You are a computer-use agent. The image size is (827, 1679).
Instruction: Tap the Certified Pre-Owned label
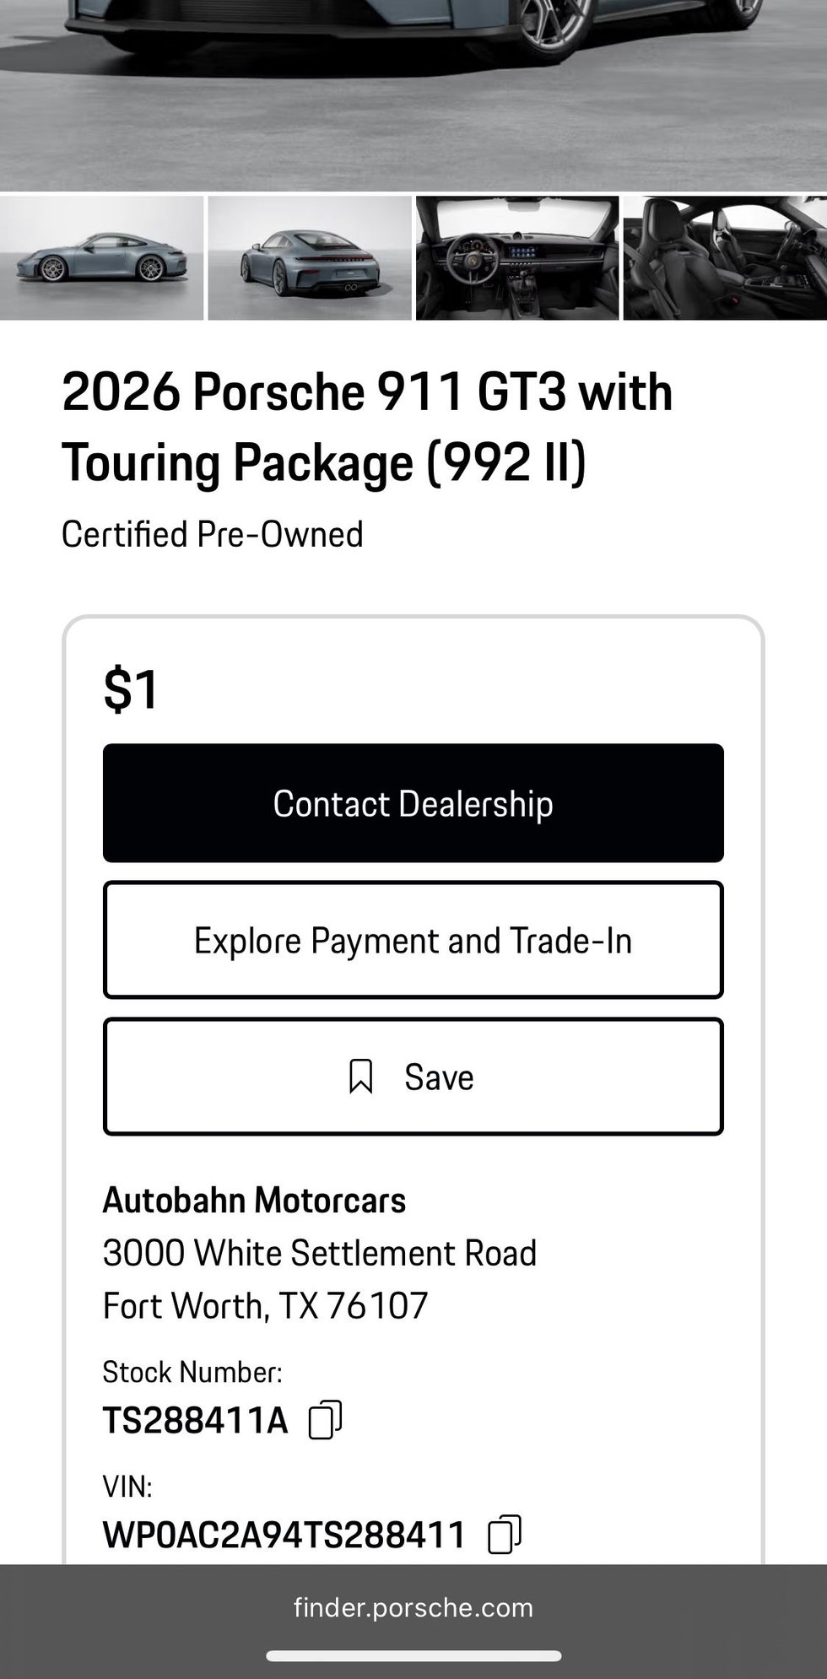click(212, 534)
